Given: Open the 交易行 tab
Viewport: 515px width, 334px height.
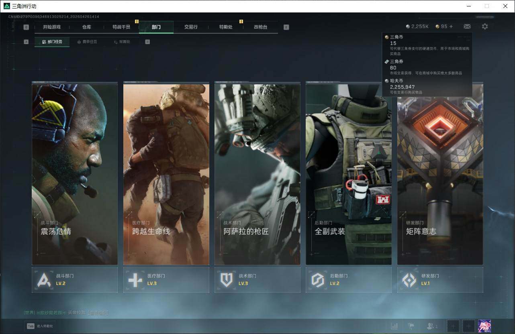Looking at the screenshot, I should [191, 27].
